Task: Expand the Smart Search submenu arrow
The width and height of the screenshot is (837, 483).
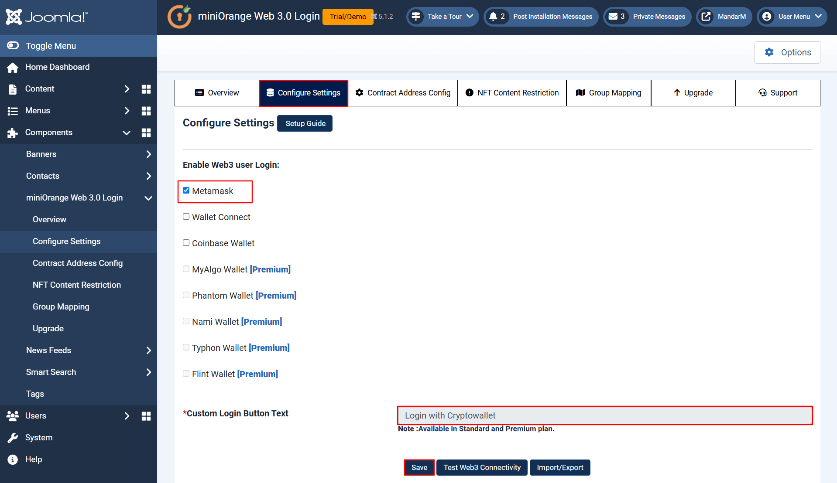Action: [149, 372]
